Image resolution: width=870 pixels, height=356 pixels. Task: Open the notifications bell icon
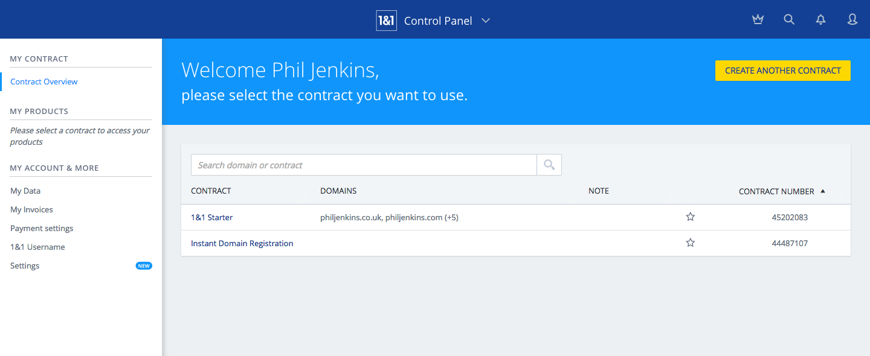(x=820, y=20)
